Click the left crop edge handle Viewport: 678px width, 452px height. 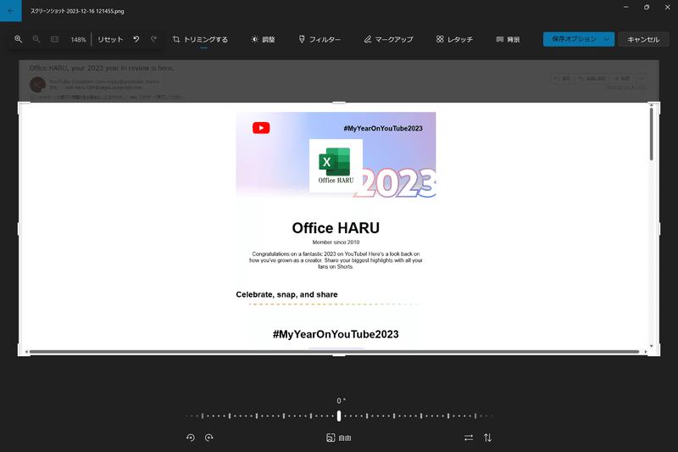pos(18,229)
